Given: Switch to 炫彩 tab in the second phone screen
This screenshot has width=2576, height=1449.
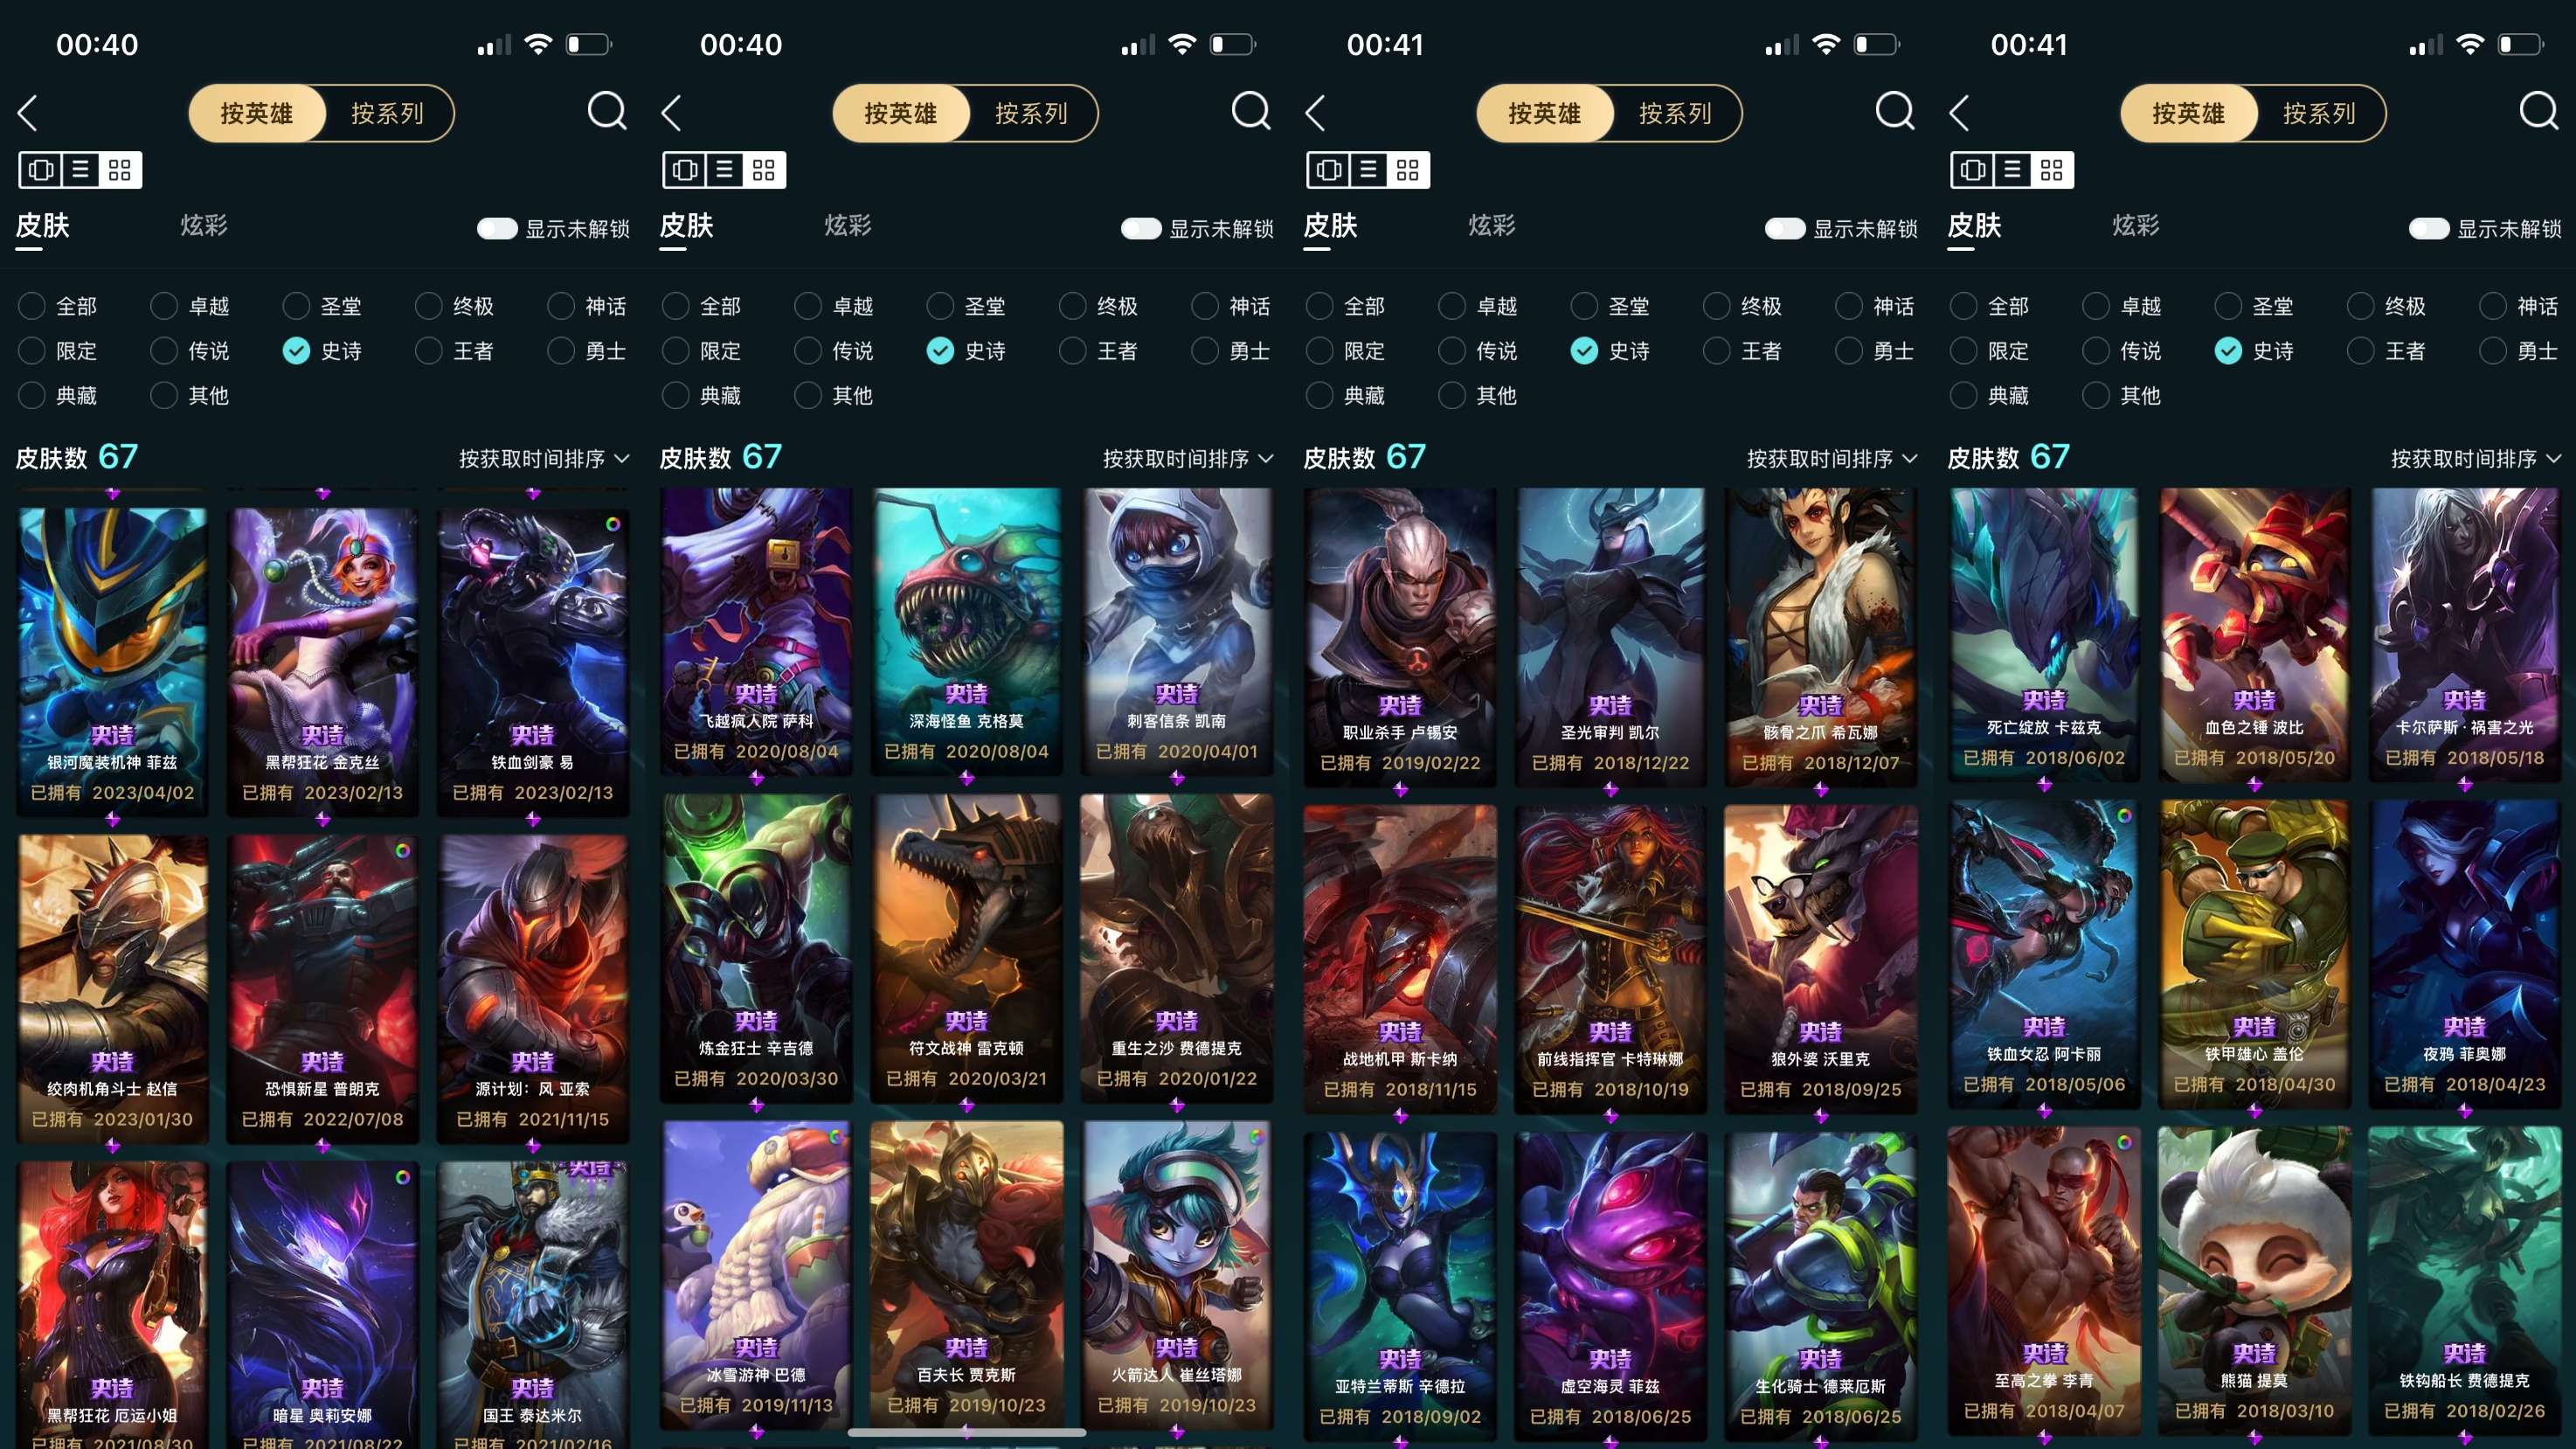Looking at the screenshot, I should point(848,226).
